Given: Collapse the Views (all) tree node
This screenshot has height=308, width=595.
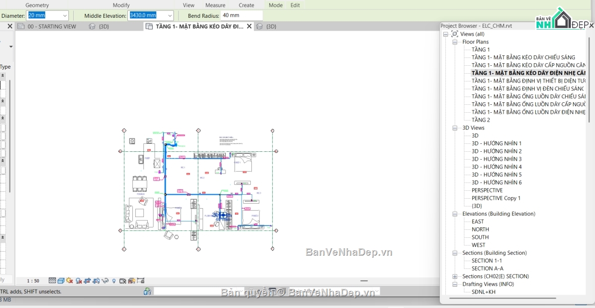Looking at the screenshot, I should [446, 34].
